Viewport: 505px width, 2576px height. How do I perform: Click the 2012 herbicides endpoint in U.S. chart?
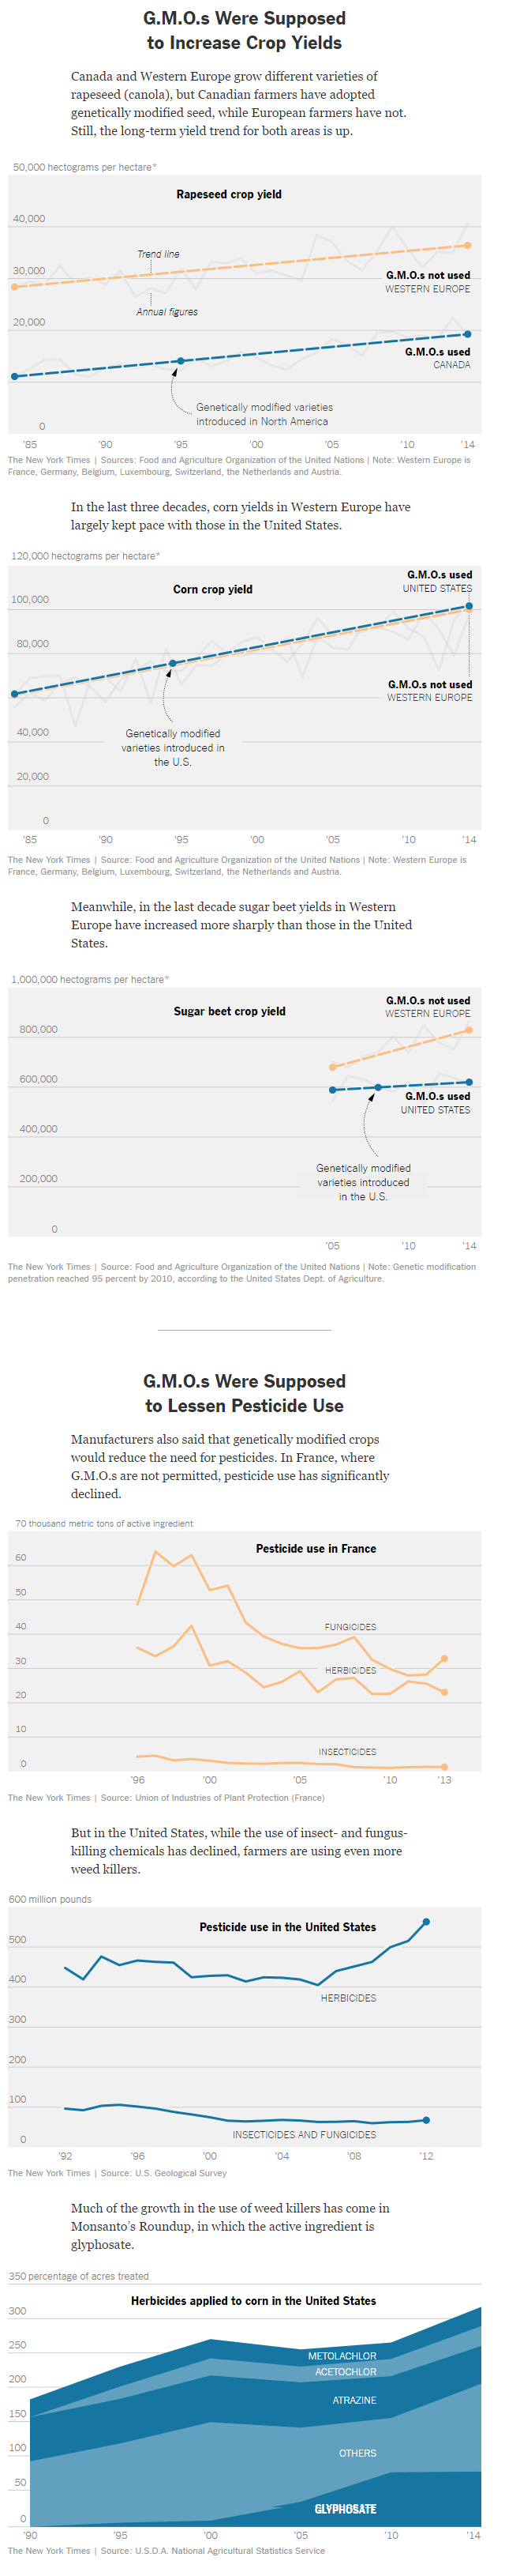[x=426, y=1922]
